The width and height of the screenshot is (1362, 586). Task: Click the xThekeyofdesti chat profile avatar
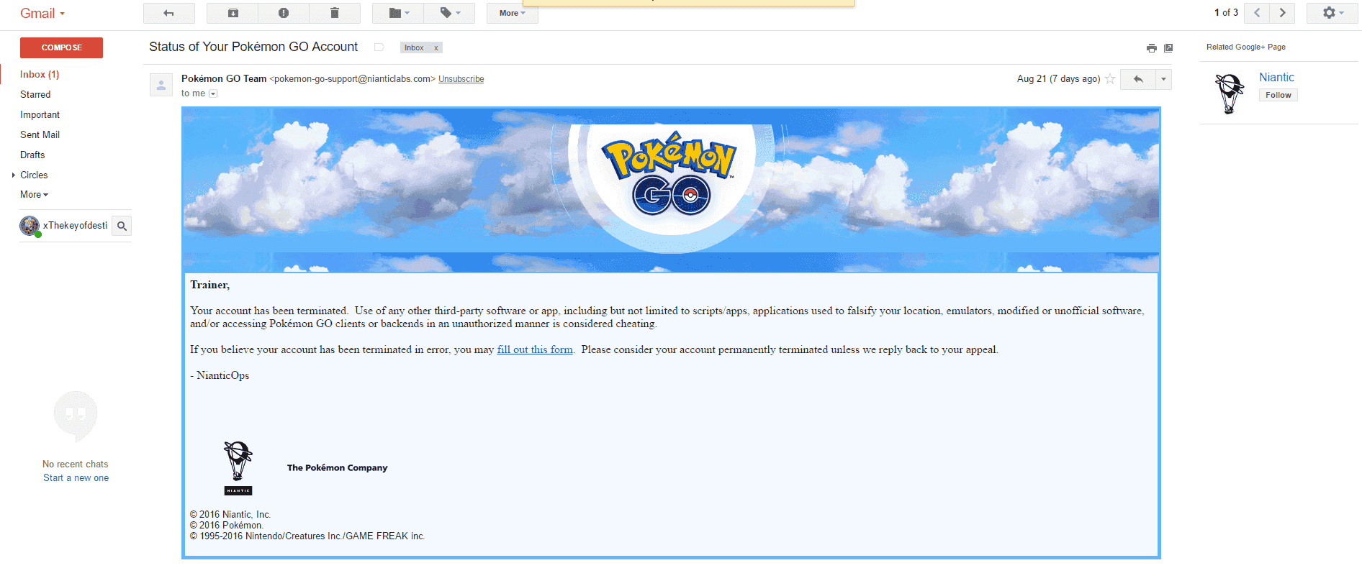point(30,226)
